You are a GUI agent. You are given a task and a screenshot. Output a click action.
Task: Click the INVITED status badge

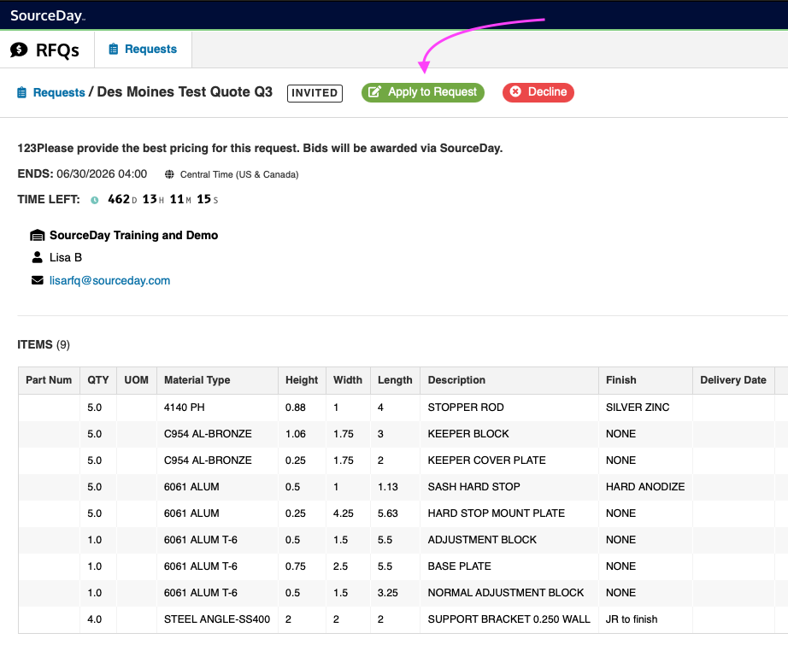tap(315, 93)
